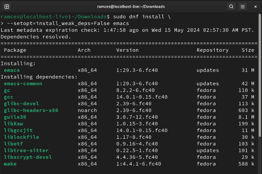Select the glibc-devel package name

pyautogui.click(x=21, y=104)
